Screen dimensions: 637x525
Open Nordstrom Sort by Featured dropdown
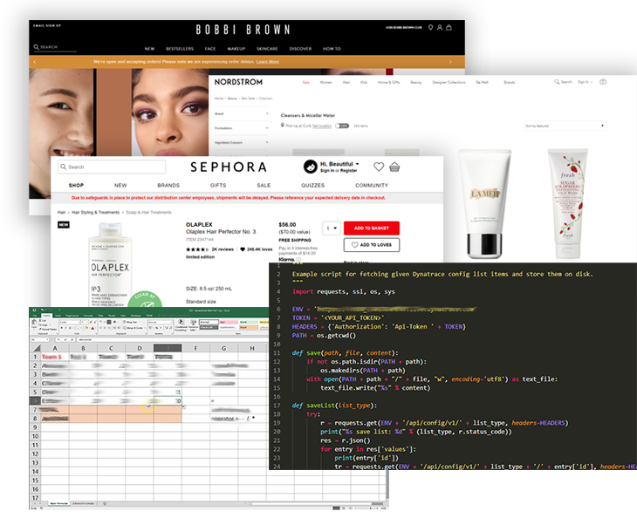click(565, 126)
